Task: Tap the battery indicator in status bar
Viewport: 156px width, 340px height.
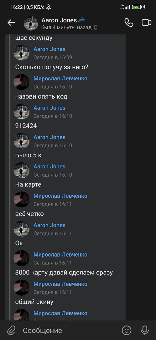Action: click(137, 7)
